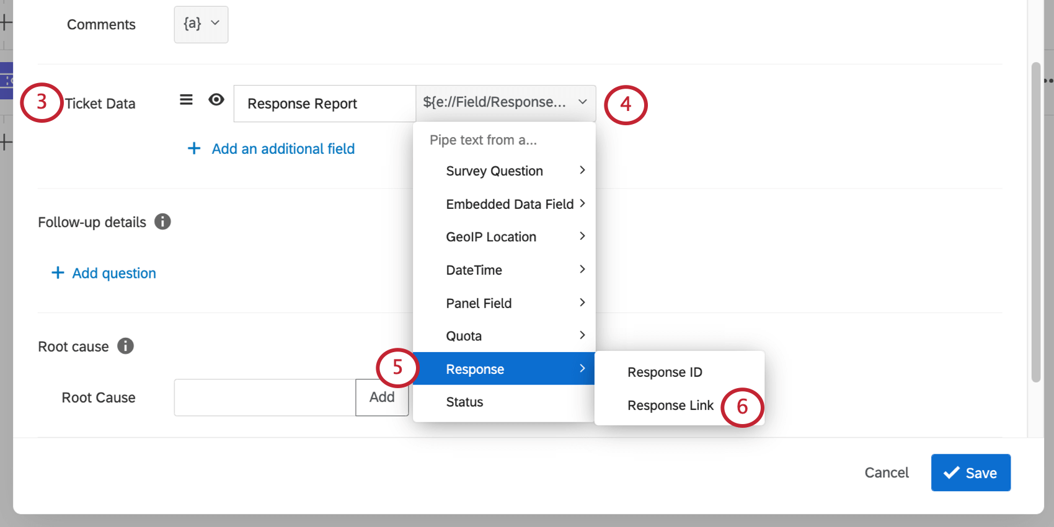Expand the DateTime submenu arrow
This screenshot has width=1054, height=527.
582,270
